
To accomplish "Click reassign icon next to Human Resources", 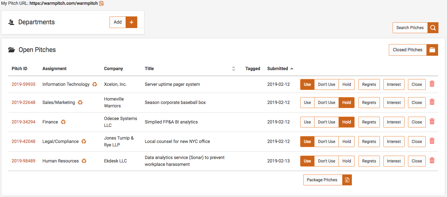I will click(x=84, y=161).
